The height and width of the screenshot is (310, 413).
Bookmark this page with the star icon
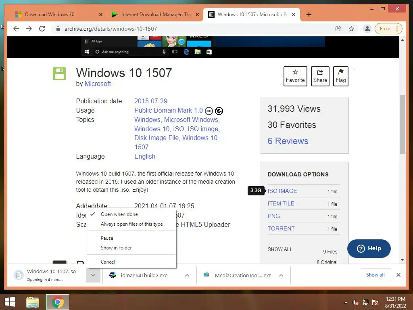point(351,29)
